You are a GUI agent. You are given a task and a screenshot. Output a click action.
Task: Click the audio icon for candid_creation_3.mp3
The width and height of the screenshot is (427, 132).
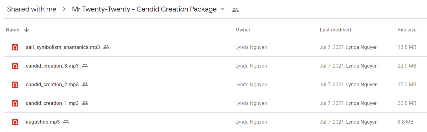[15, 66]
